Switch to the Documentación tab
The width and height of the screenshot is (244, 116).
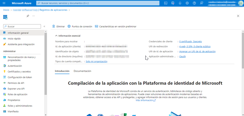tap(82, 71)
